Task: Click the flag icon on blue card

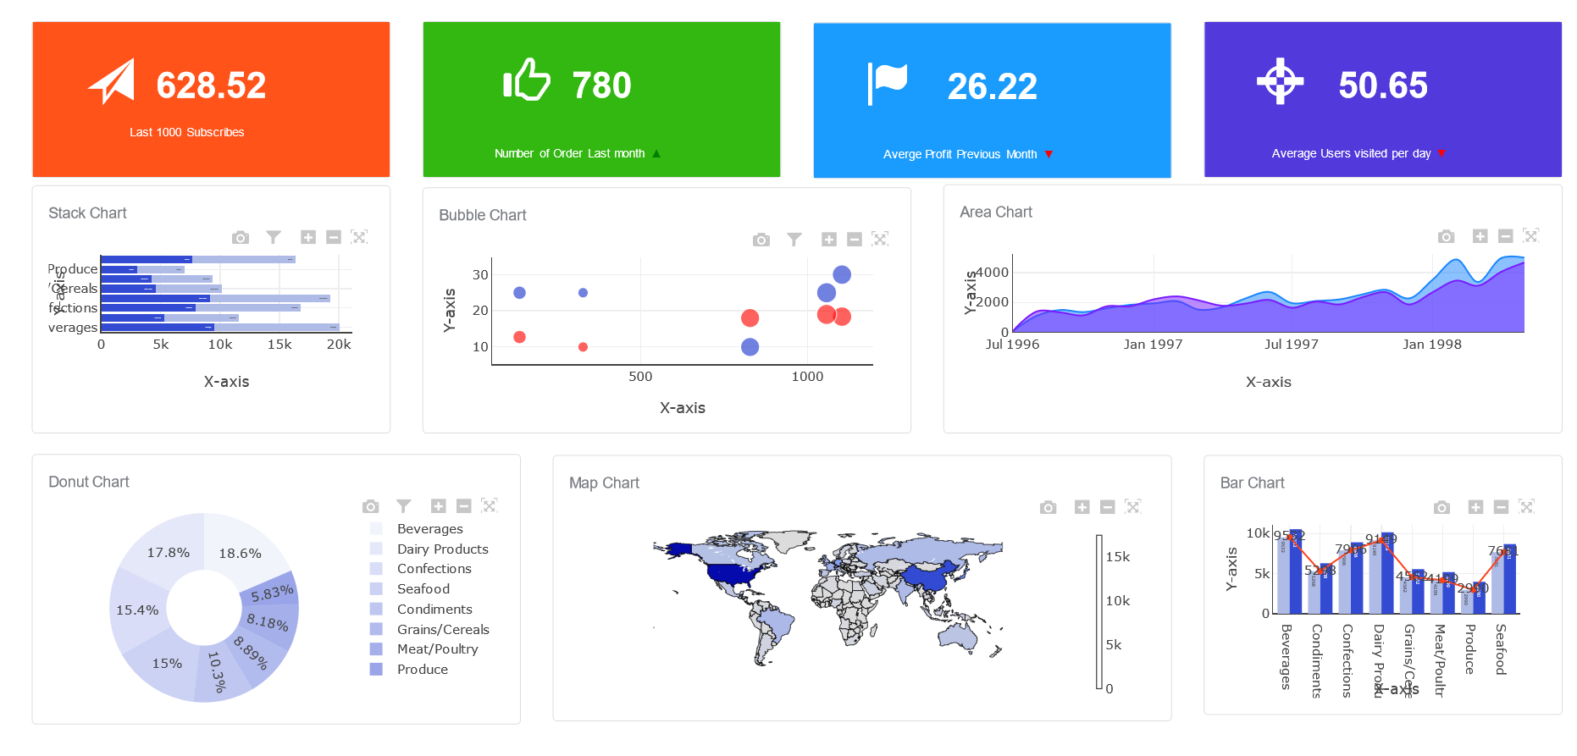Action: [x=888, y=83]
